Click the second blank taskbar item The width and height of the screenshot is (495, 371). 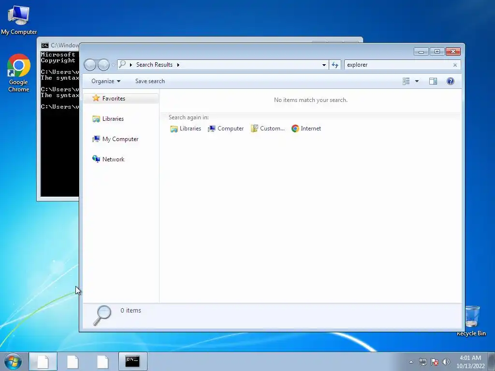73,361
